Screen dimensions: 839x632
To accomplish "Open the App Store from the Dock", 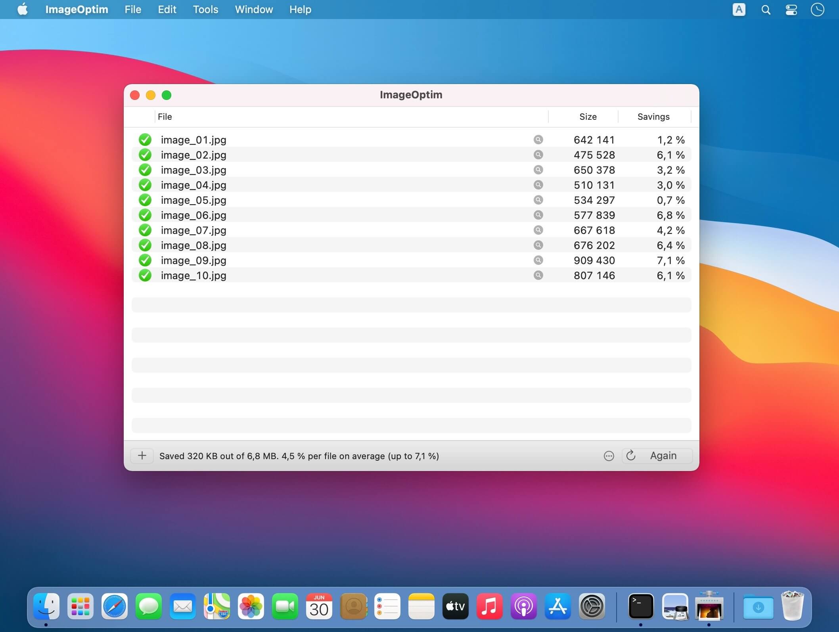I will click(x=558, y=606).
